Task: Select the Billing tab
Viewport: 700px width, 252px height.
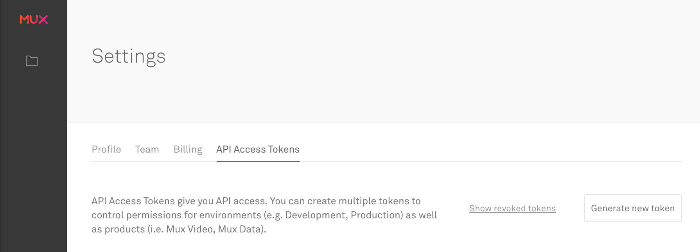Action: pos(188,149)
